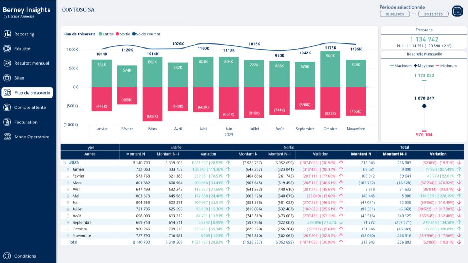Viewport: 468px width, 263px height.
Task: Click the Sortie legend color dot
Action: point(117,34)
